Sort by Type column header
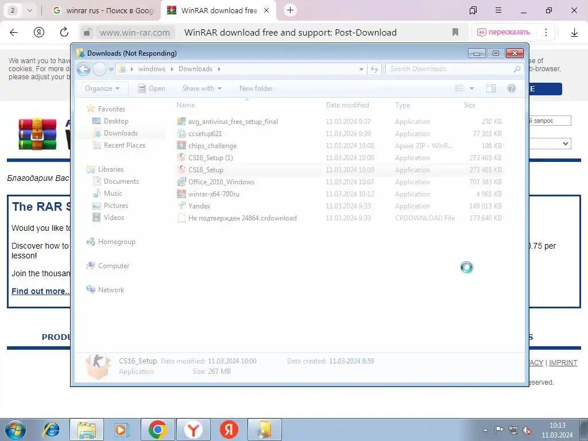Viewport: 588px width, 441px height. [403, 105]
